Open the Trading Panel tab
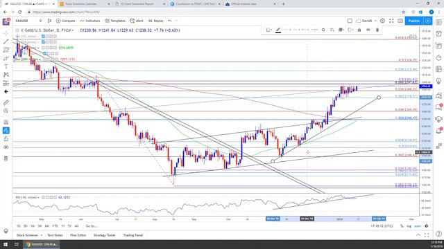444x249 pixels. coord(133,235)
